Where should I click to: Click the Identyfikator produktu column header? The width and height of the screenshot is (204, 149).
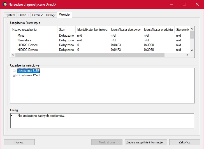tap(158, 30)
